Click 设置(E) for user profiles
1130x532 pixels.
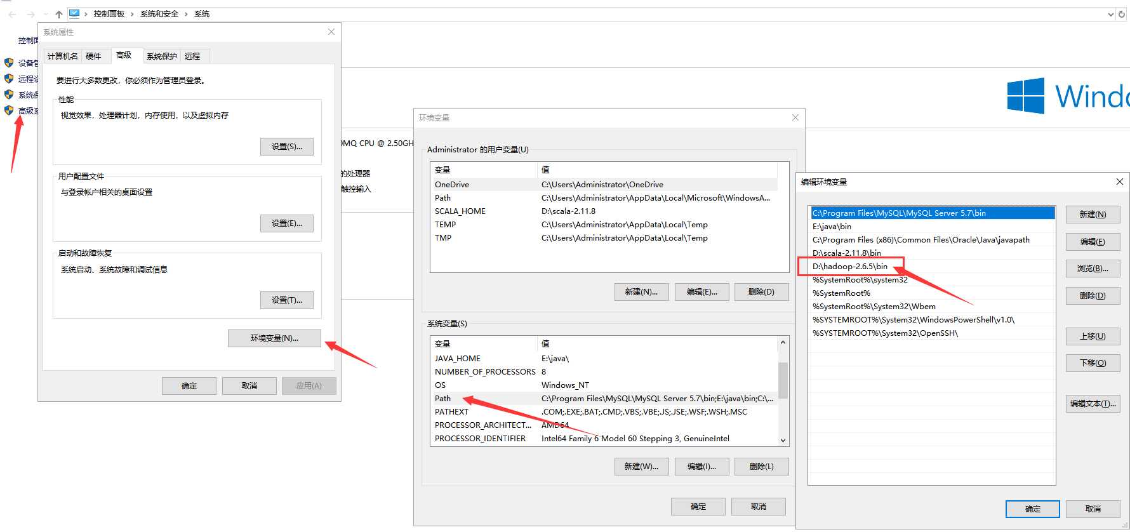pos(287,223)
